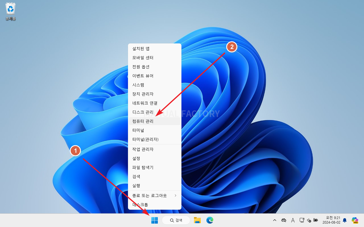
Task: Switch input language with the A indicator
Action: coord(293,220)
